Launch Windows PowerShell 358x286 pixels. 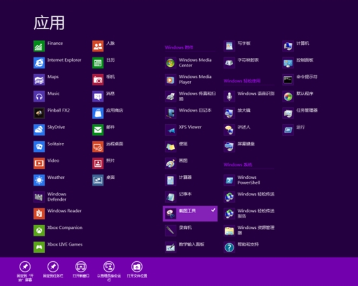[x=242, y=180]
